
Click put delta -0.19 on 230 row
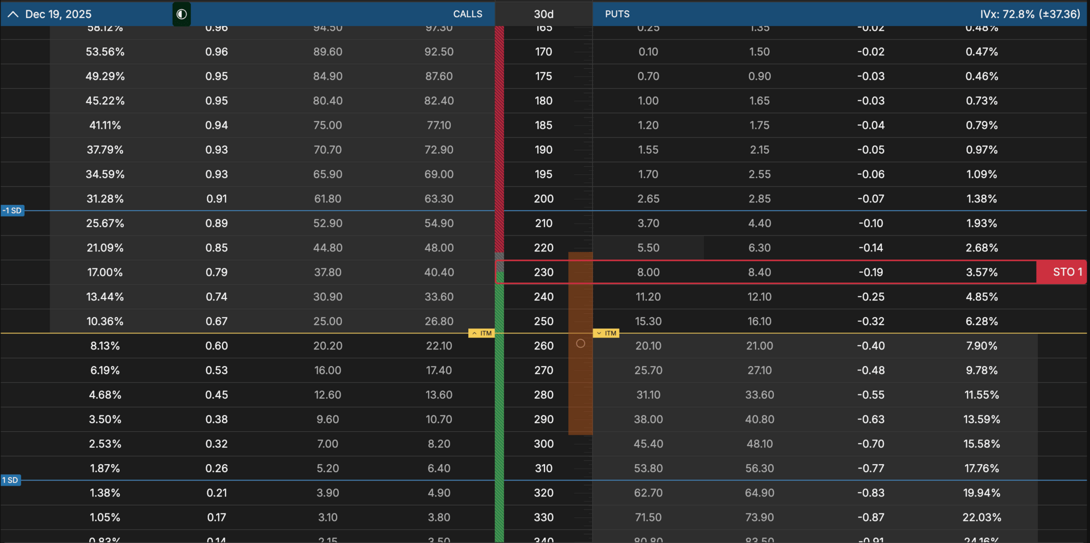click(x=871, y=272)
